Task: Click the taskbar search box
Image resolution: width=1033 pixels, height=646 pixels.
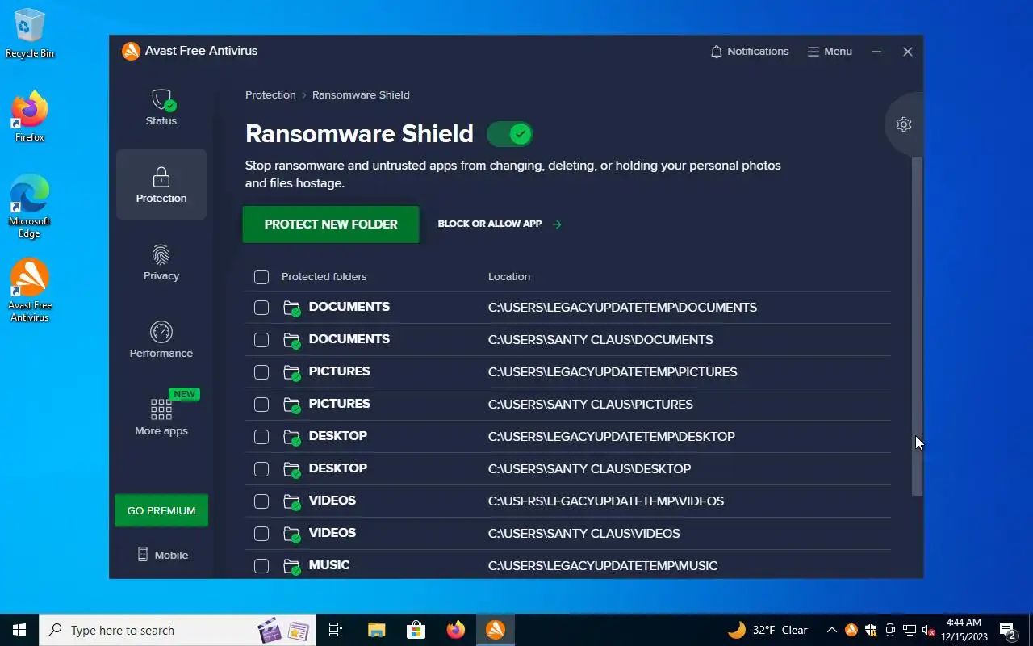Action: [x=178, y=630]
